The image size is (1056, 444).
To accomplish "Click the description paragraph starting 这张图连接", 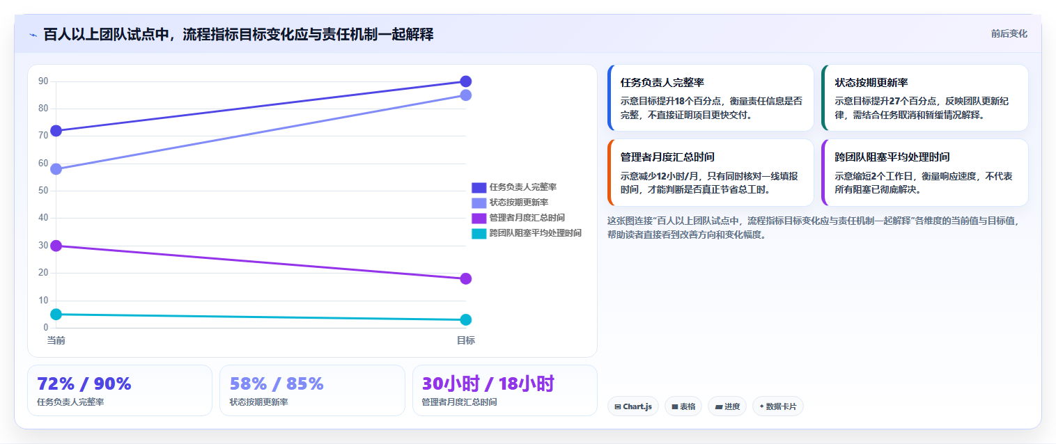I will (x=813, y=228).
